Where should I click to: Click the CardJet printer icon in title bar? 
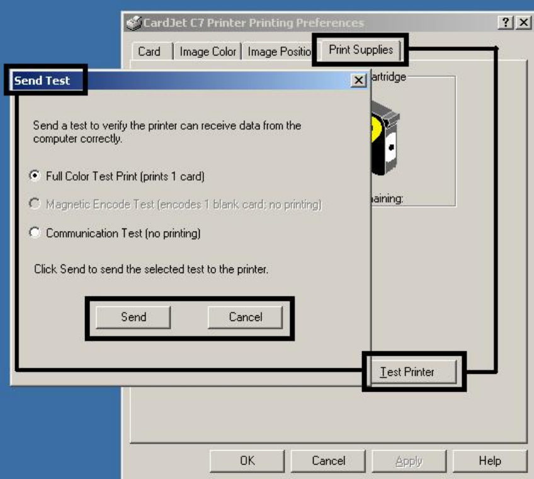click(x=134, y=23)
